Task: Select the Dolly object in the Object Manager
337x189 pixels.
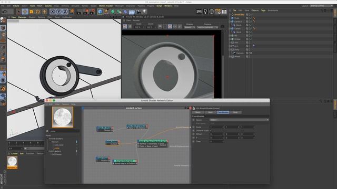Action: point(236,49)
